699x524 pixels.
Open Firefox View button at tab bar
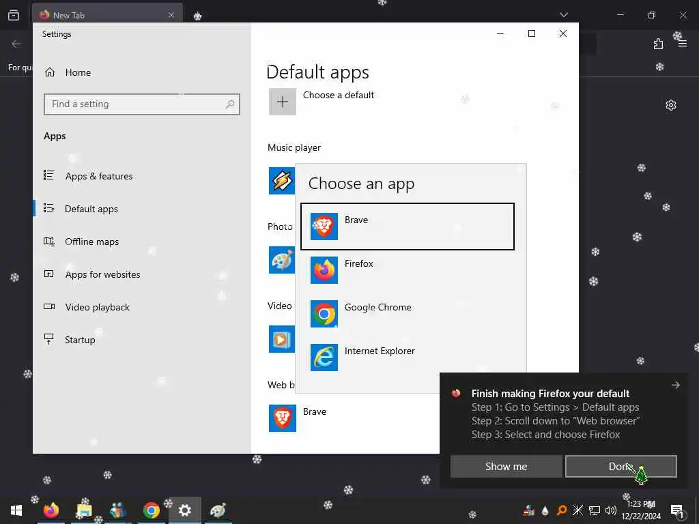(x=14, y=15)
